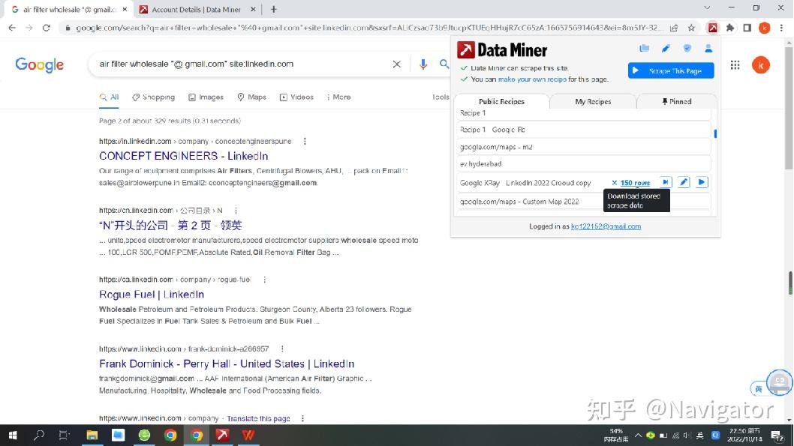Toggle the Chrome side panel icon
This screenshot has width=794, height=446.
747,28
